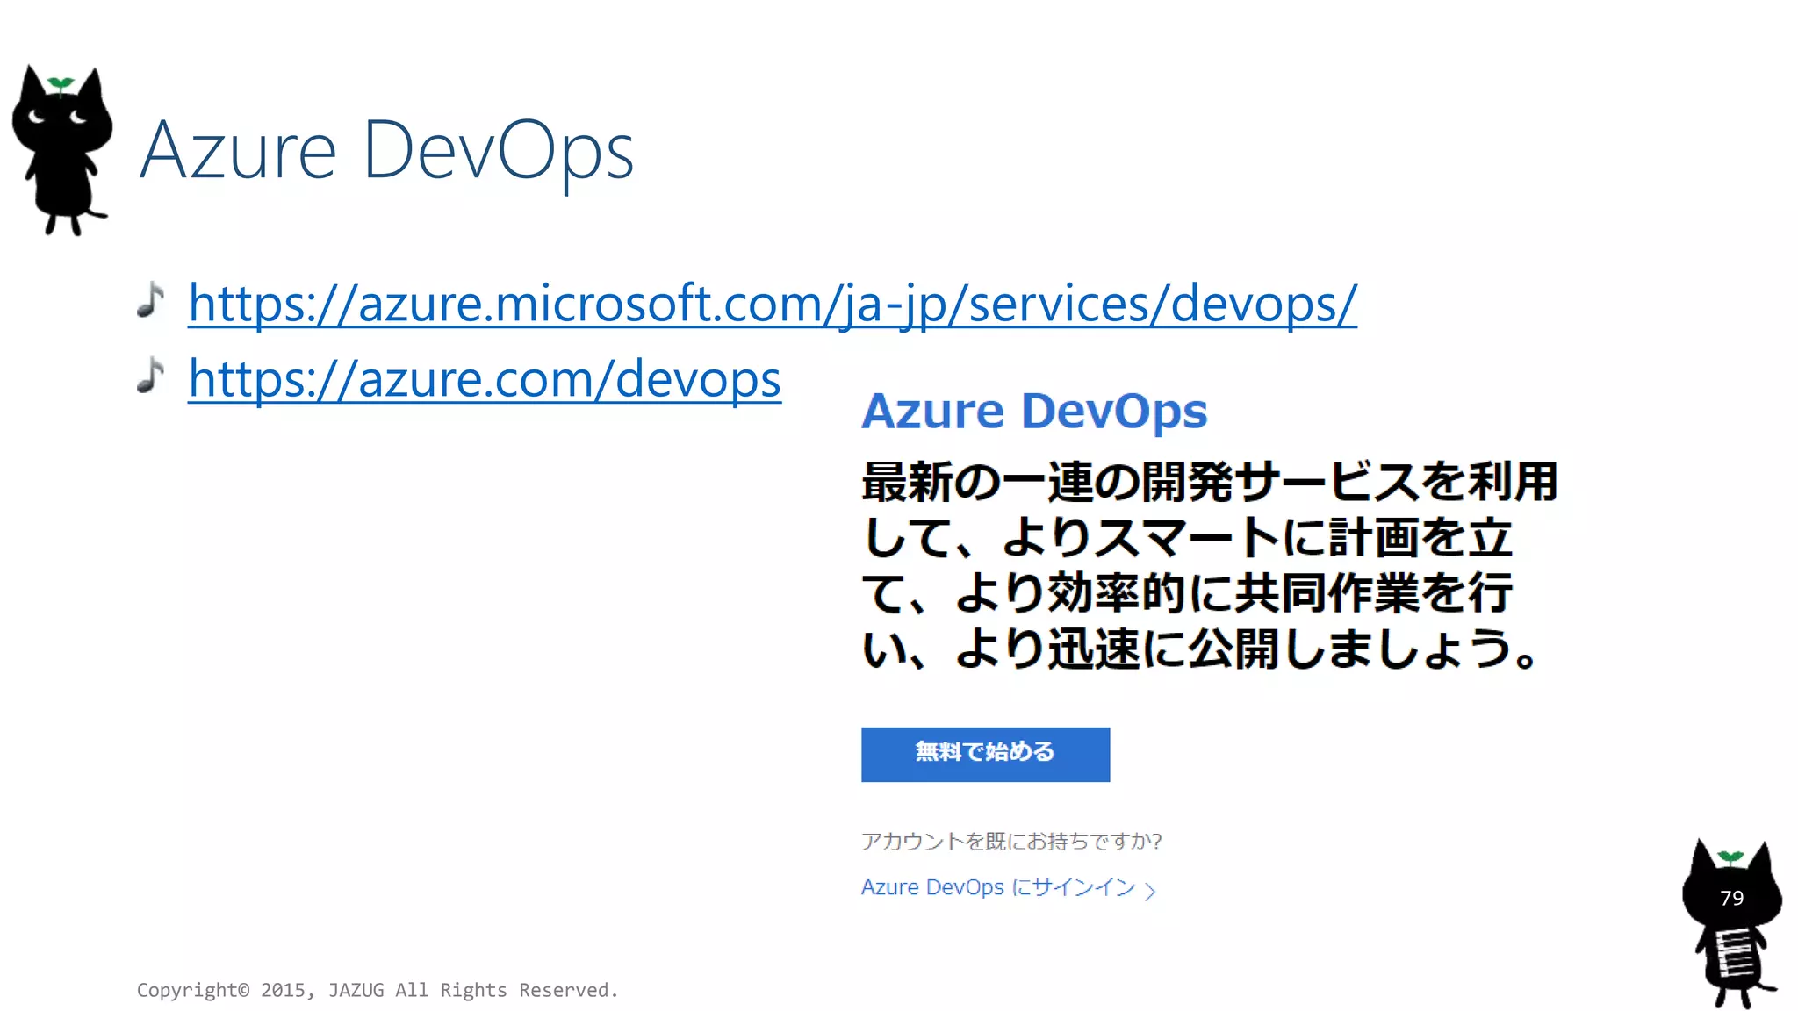This screenshot has height=1011, width=1798.
Task: Click the Copyright© 2015, JAZUG footer text
Action: pyautogui.click(x=378, y=990)
